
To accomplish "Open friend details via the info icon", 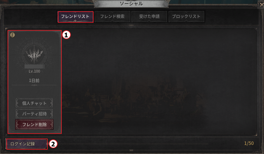I will (x=12, y=35).
